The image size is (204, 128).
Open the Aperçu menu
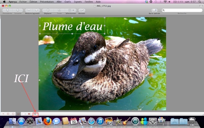12,2
